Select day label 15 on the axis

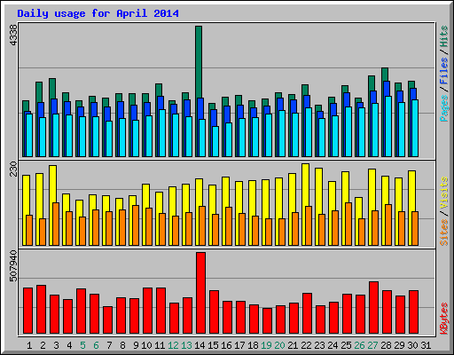tap(213, 345)
